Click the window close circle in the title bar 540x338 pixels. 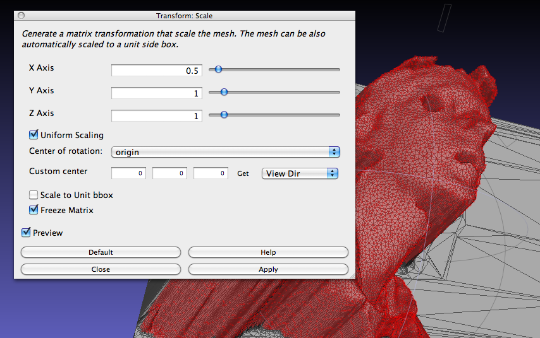click(21, 16)
